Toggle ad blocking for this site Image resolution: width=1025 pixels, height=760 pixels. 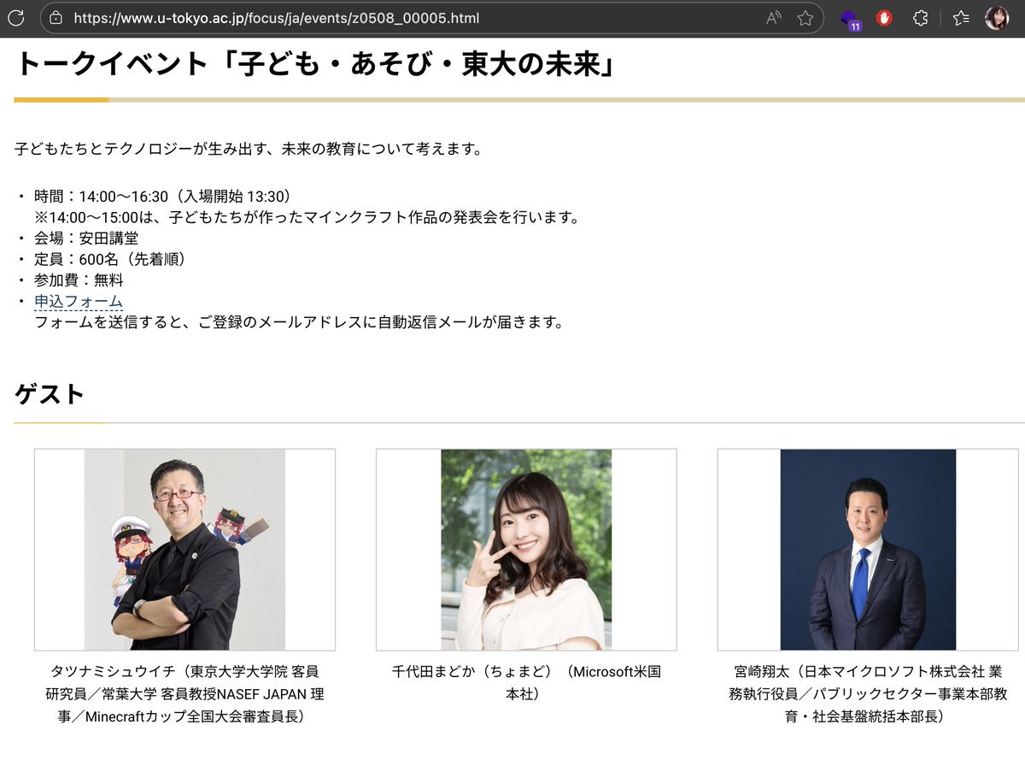coord(883,16)
